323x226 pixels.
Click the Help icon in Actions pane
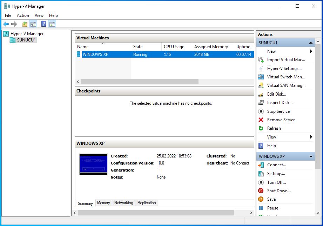click(x=261, y=146)
